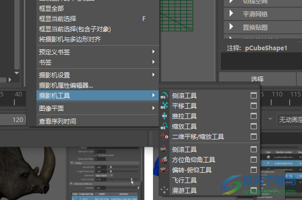Open options box for second 侧滚工具

click(254, 149)
